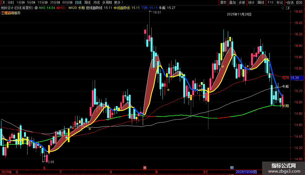The image size is (305, 175).
Task: Toggle the right side panel icon
Action: (x=288, y=8)
